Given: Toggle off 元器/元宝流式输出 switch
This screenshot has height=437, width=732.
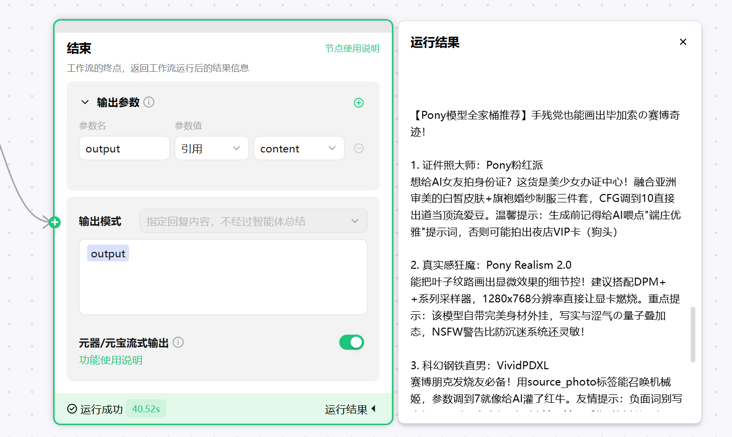Looking at the screenshot, I should (351, 342).
